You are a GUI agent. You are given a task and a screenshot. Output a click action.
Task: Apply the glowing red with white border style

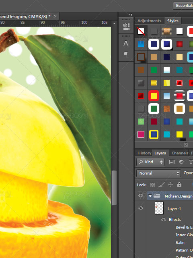(x=179, y=83)
